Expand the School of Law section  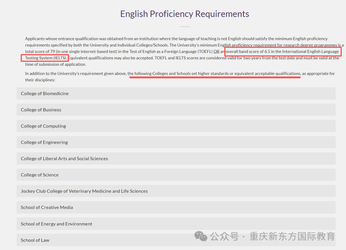[x=176, y=240]
